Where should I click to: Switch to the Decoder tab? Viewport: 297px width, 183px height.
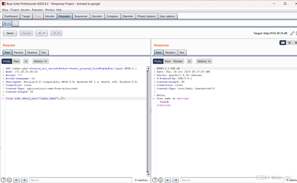(97, 16)
